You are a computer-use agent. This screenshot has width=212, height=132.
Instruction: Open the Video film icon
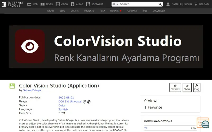58,4
